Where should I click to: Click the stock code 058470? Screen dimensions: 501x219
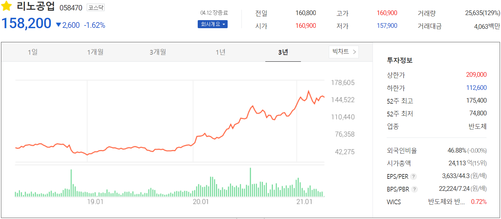coord(71,8)
